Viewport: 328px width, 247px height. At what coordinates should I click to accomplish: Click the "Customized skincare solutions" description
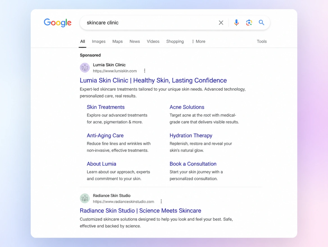(156, 223)
